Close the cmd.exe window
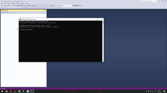Image resolution: width=167 pixels, height=93 pixels. [x=102, y=19]
